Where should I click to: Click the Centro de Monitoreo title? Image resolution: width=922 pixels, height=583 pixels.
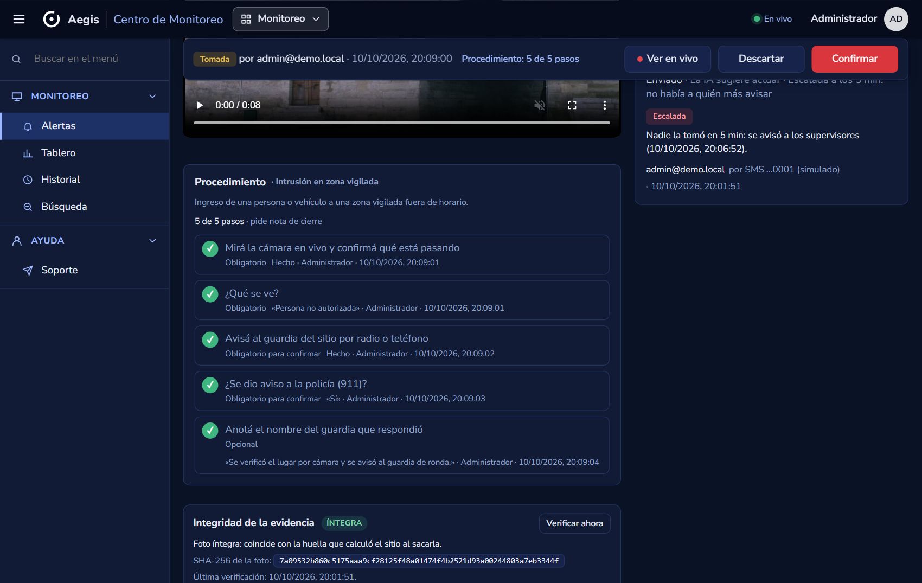coord(168,20)
